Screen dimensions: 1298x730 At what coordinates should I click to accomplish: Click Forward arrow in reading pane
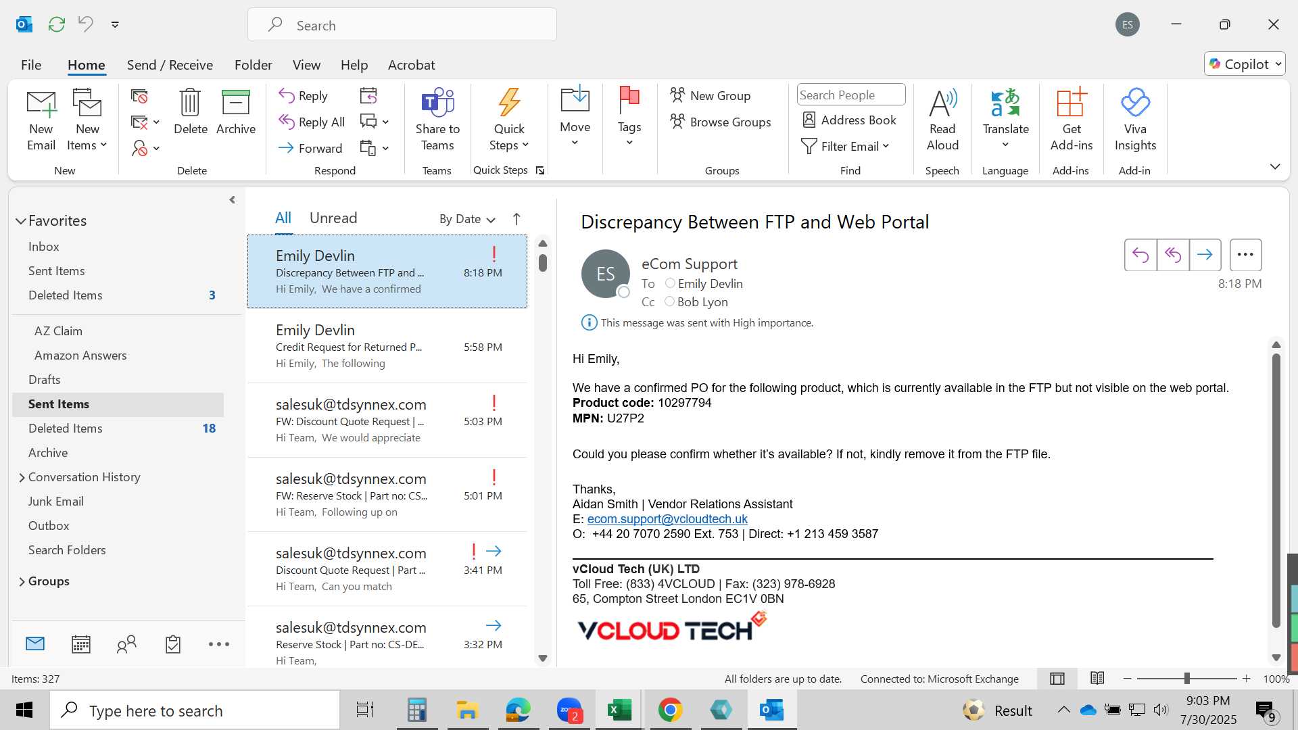click(x=1205, y=255)
